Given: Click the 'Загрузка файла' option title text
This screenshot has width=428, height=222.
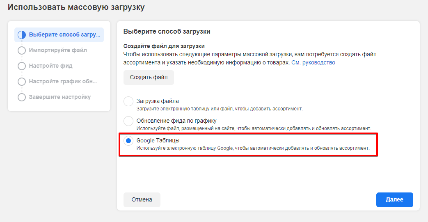Looking at the screenshot, I should click(x=158, y=101).
